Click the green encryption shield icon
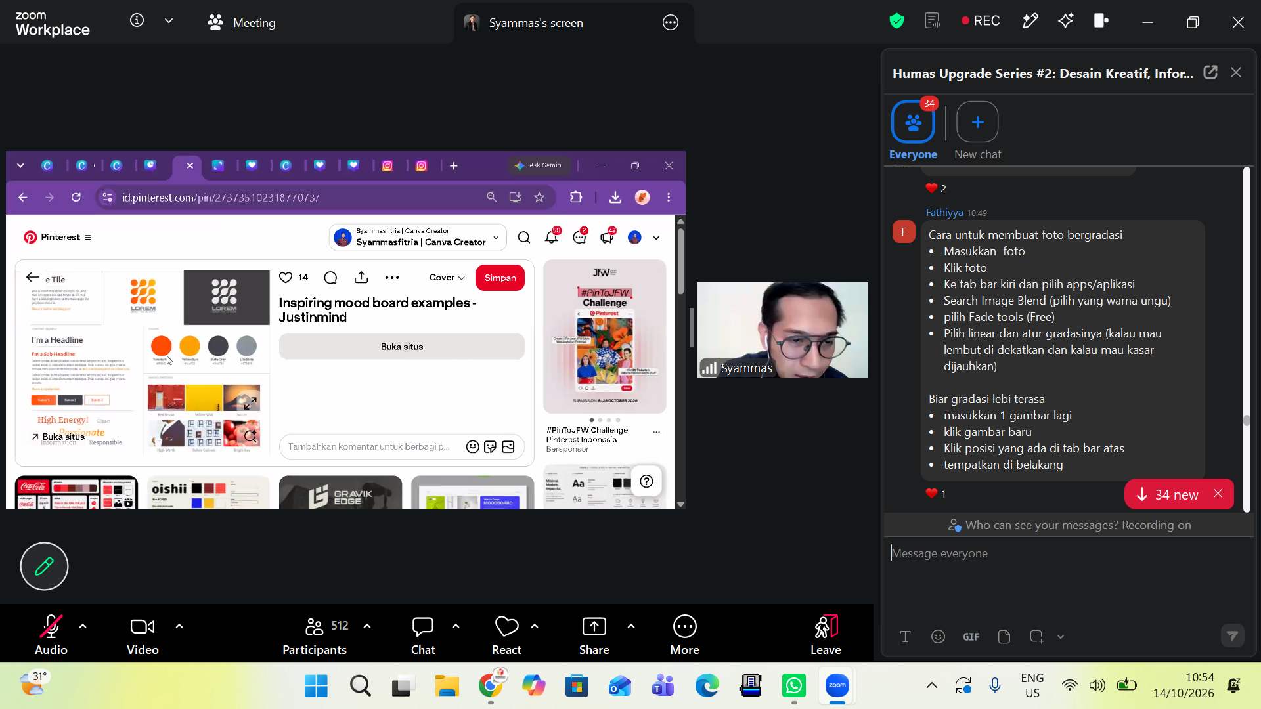 click(896, 21)
